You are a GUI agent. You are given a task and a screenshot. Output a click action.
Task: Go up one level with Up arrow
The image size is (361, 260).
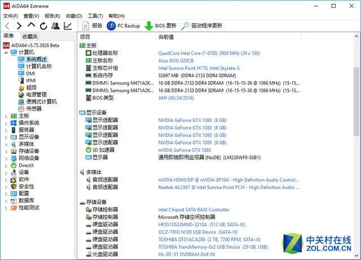[32, 25]
